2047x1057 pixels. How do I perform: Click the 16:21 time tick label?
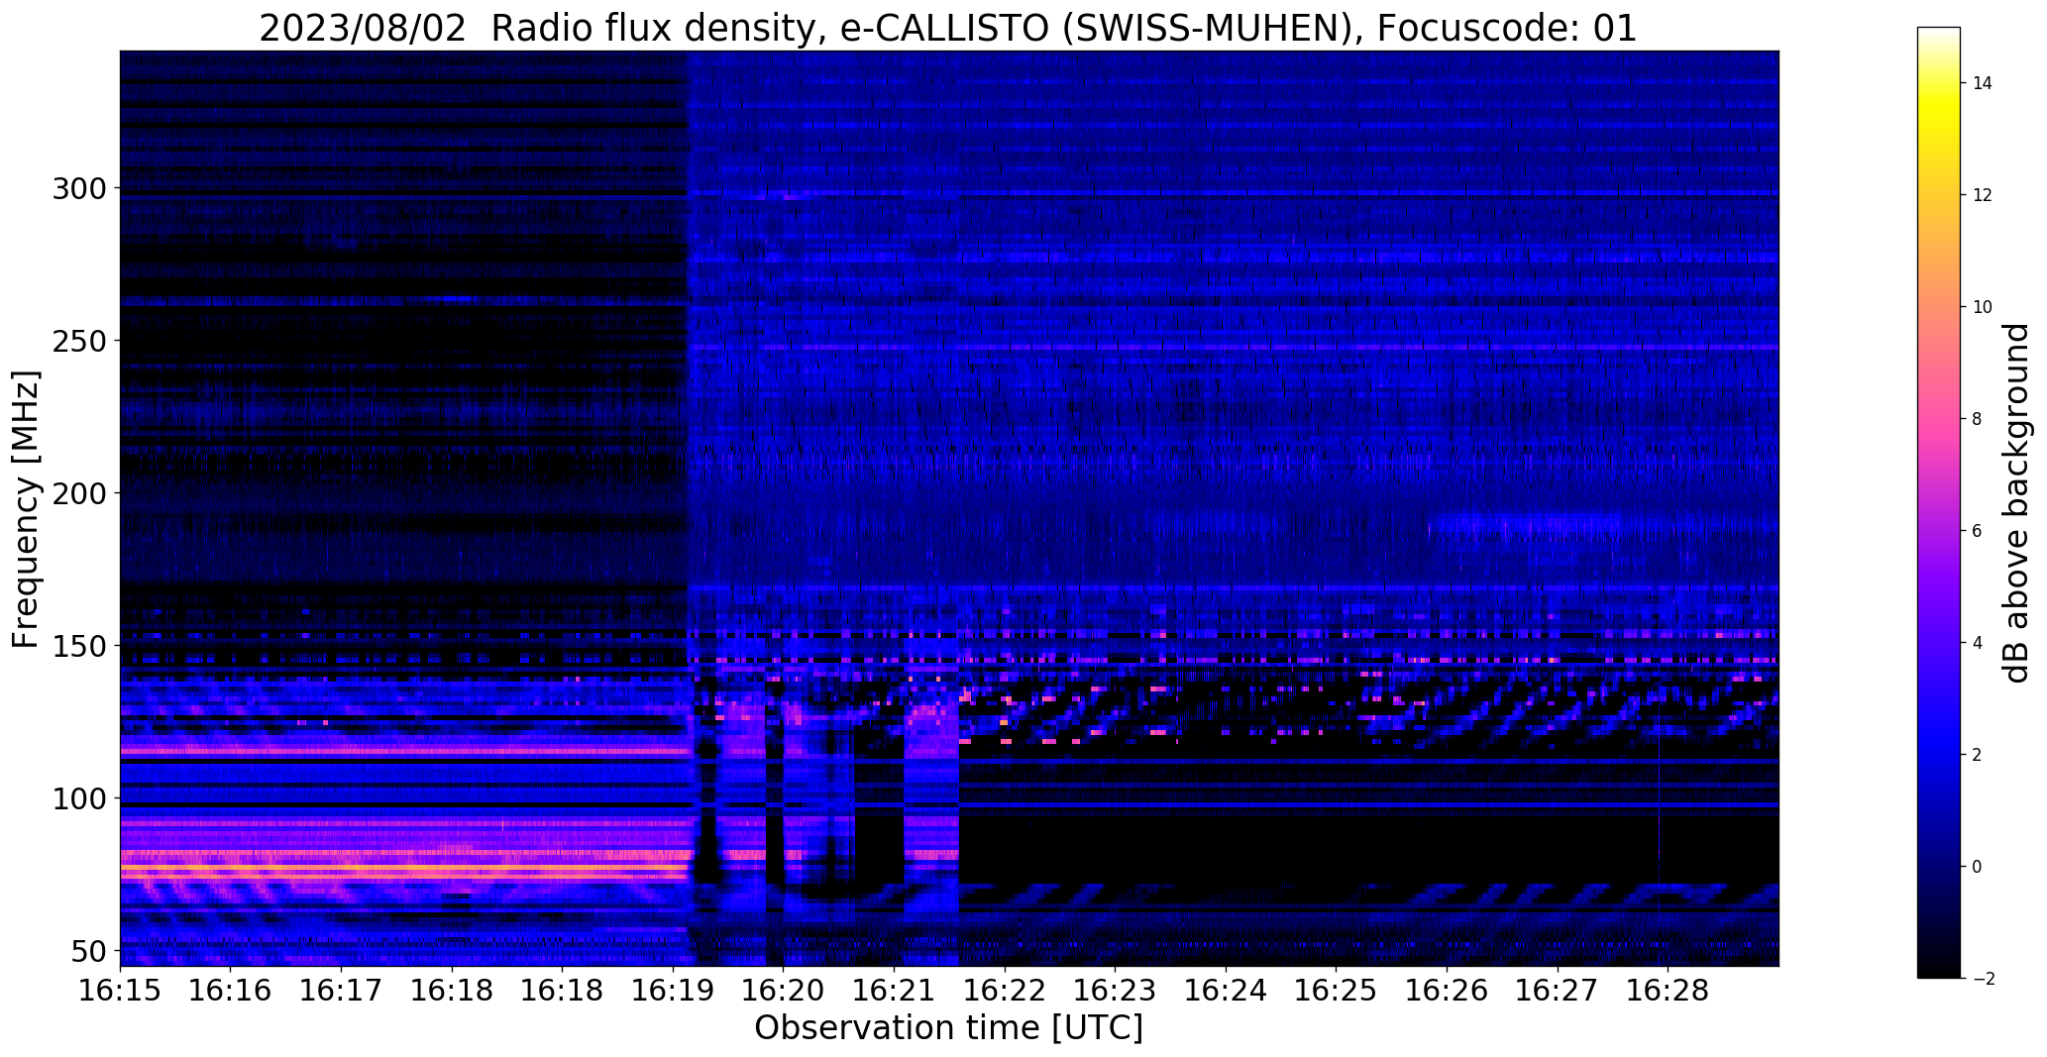click(894, 991)
